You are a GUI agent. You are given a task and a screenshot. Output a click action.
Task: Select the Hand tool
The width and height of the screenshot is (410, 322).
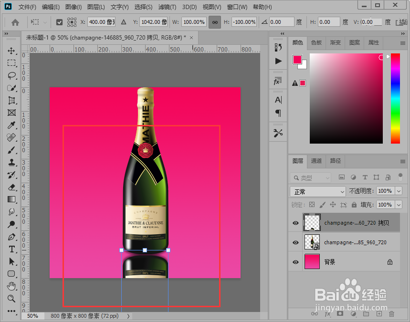click(11, 286)
